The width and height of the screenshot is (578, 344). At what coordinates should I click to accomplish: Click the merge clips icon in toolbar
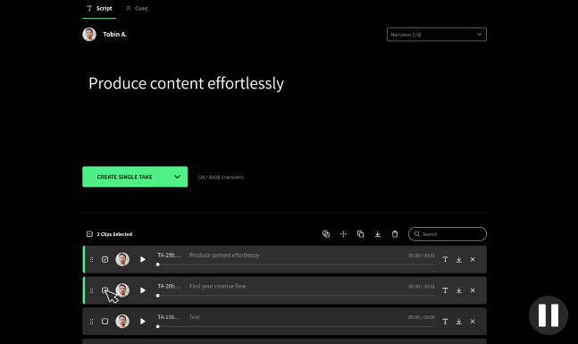(x=326, y=234)
